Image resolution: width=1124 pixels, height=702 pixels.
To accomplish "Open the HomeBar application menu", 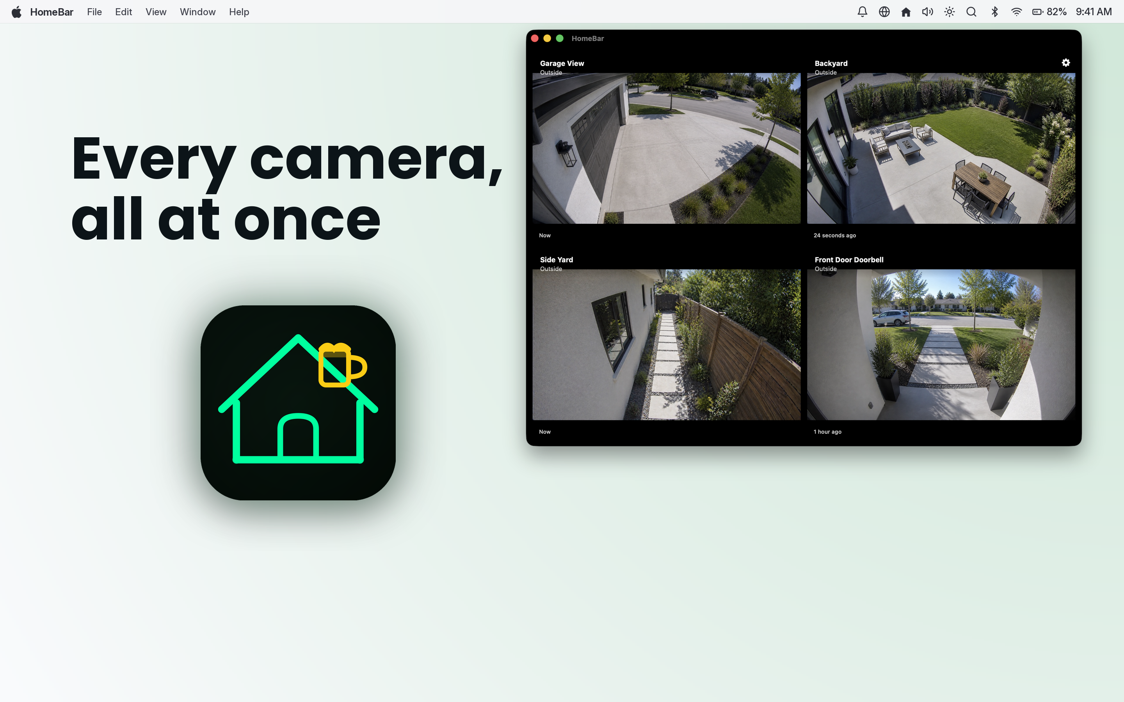I will pyautogui.click(x=52, y=12).
